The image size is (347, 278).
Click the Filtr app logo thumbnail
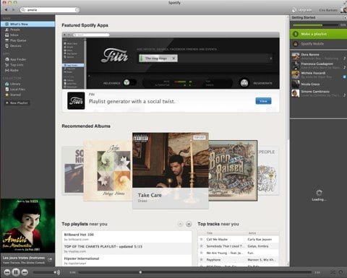click(x=76, y=100)
